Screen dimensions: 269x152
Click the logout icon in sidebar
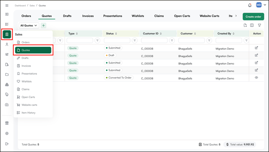tap(7, 144)
